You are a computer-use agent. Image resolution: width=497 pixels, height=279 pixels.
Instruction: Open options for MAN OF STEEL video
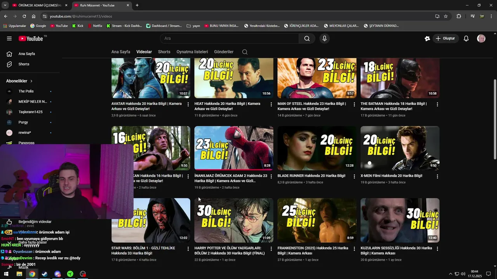[x=354, y=104]
